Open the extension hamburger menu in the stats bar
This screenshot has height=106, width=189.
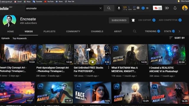click(147, 8)
